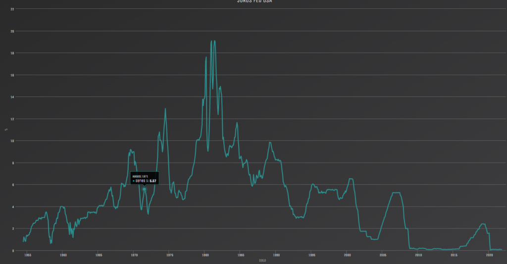The height and width of the screenshot is (264, 507).
Task: Select the 2000 x-axis label
Action: pyautogui.click(x=347, y=255)
